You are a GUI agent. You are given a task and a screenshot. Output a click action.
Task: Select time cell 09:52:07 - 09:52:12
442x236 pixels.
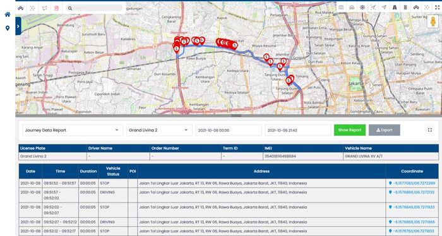click(61, 222)
